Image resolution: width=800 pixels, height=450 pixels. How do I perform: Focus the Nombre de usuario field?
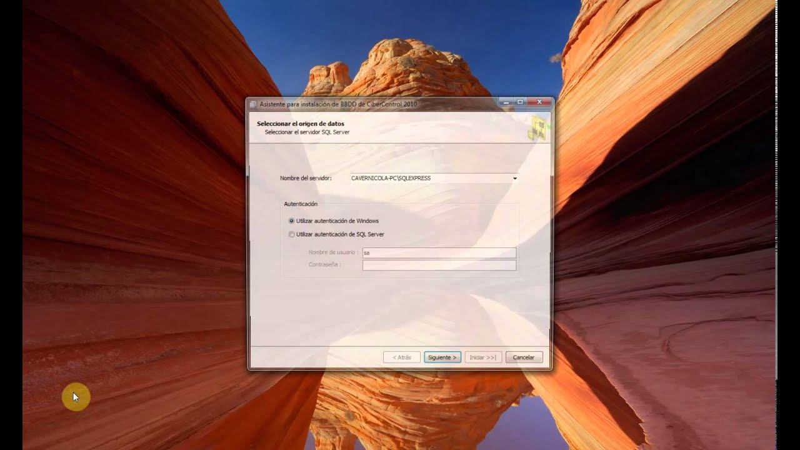pyautogui.click(x=439, y=252)
